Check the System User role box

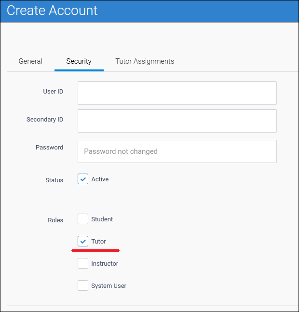point(83,285)
